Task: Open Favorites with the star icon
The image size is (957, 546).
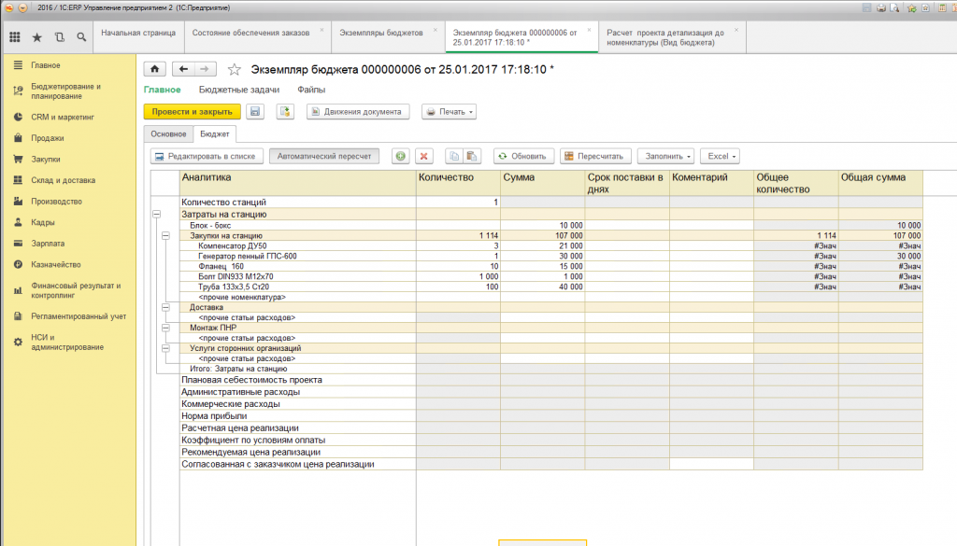Action: click(37, 37)
